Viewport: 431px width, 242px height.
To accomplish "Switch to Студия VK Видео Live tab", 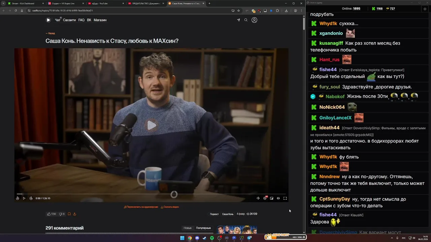I will [x=66, y=3].
